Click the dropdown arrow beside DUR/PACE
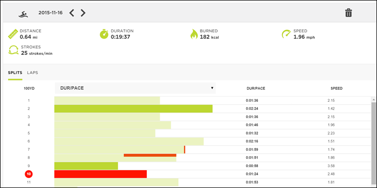The width and height of the screenshot is (377, 188). coord(212,88)
